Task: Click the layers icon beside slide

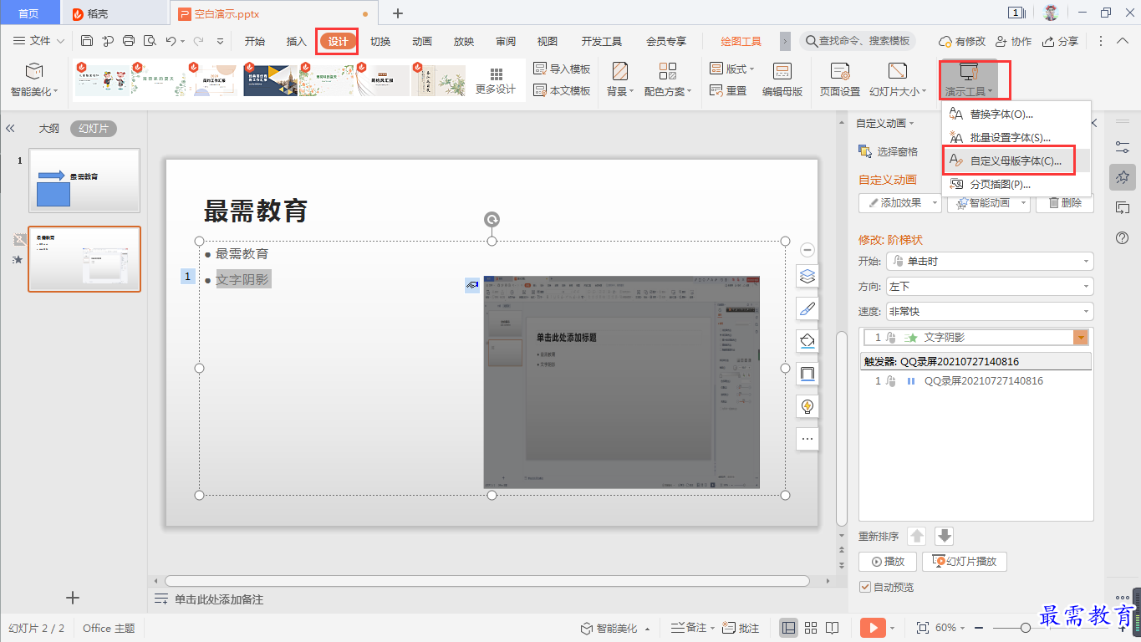Action: point(807,276)
